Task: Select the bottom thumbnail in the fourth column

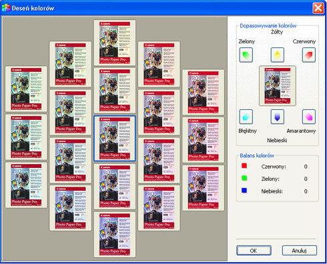Action: click(159, 208)
